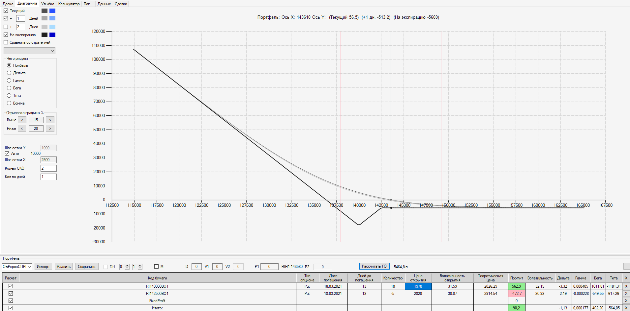
Task: Focus the V1 input field
Action: tap(217, 267)
